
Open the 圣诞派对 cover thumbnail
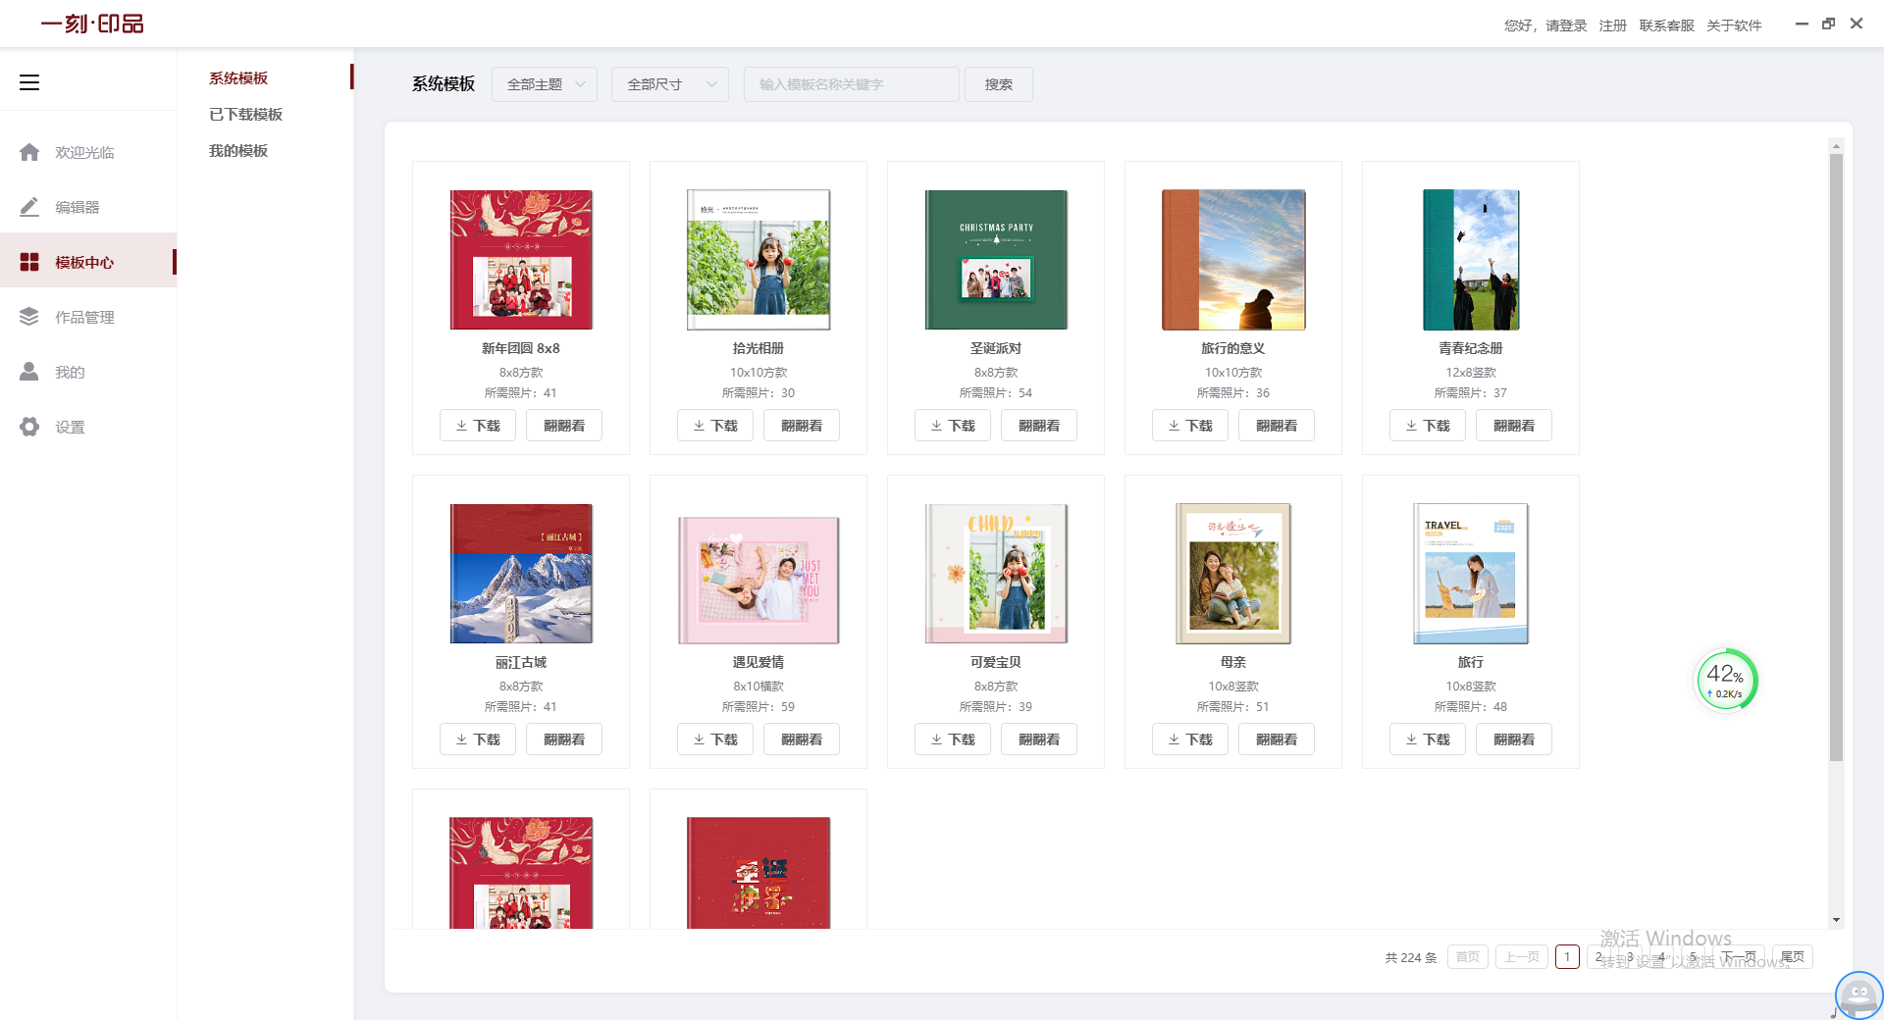[996, 260]
